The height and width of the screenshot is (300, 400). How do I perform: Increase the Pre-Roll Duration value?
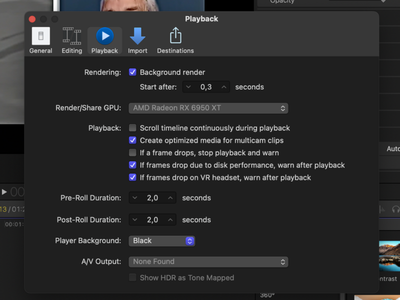pos(170,198)
